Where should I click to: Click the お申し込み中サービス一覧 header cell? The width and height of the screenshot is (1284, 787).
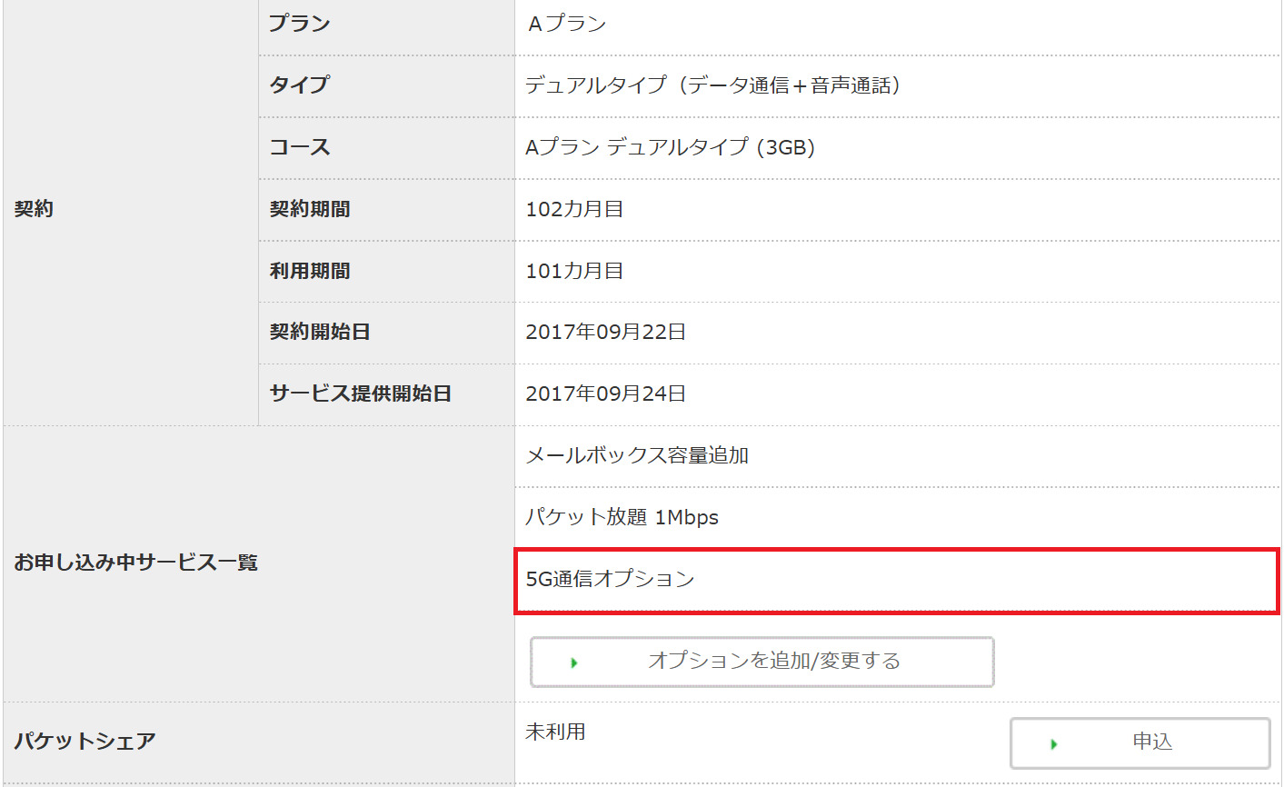(135, 563)
